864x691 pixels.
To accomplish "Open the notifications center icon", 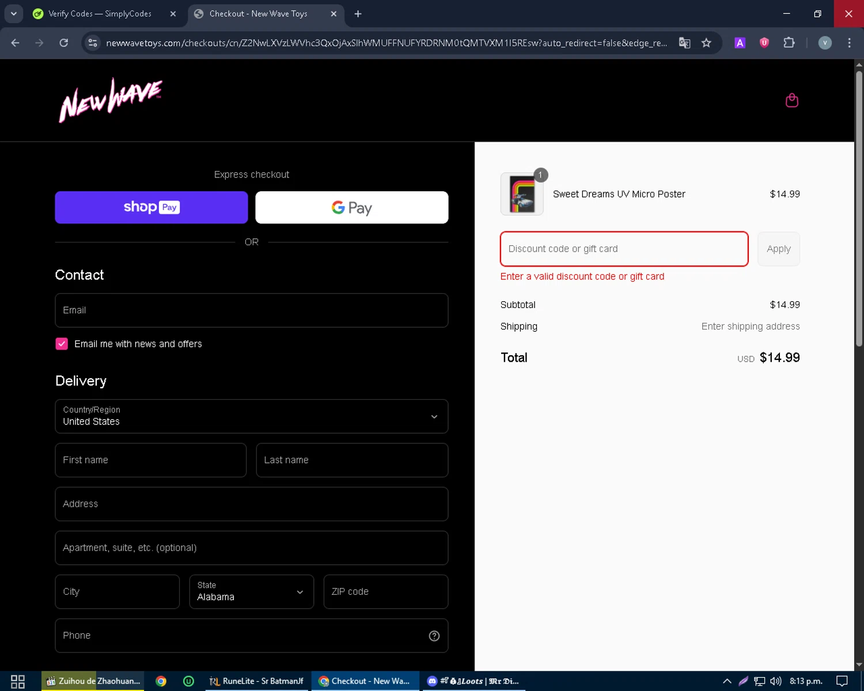I will pyautogui.click(x=842, y=681).
